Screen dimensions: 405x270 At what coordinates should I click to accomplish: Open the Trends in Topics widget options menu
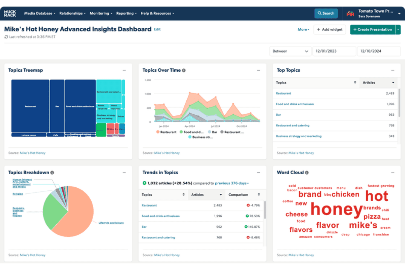tap(258, 173)
